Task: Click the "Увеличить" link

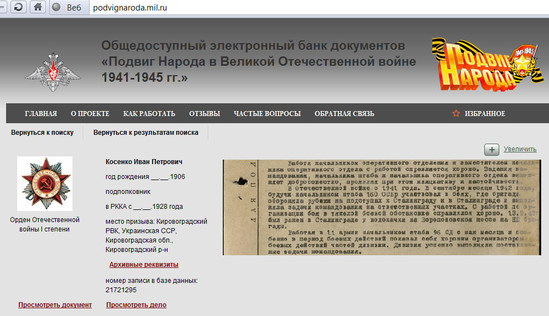Action: click(520, 149)
